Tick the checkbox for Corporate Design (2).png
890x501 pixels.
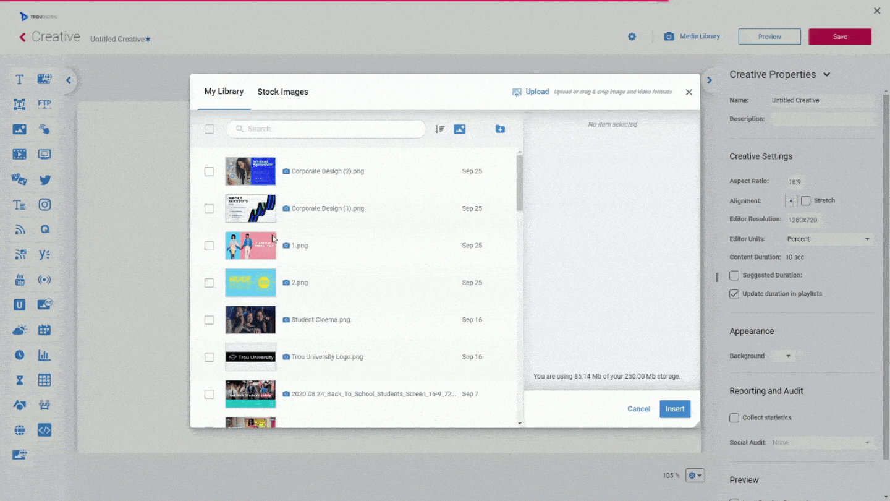(x=209, y=171)
